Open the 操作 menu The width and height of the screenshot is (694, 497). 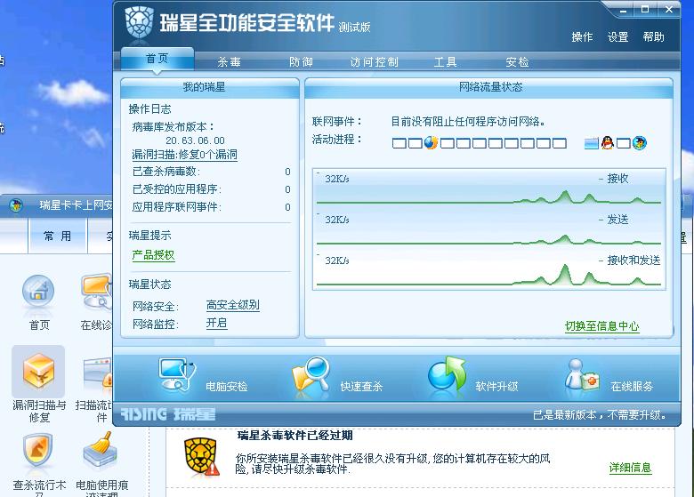(582, 37)
